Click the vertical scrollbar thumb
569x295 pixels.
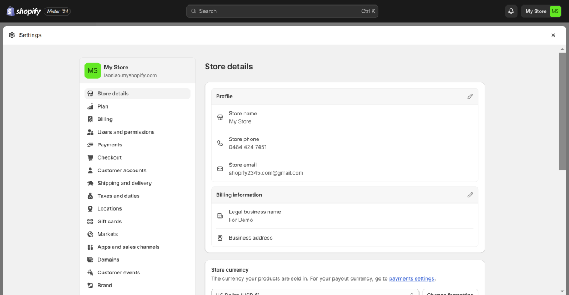coord(562,111)
